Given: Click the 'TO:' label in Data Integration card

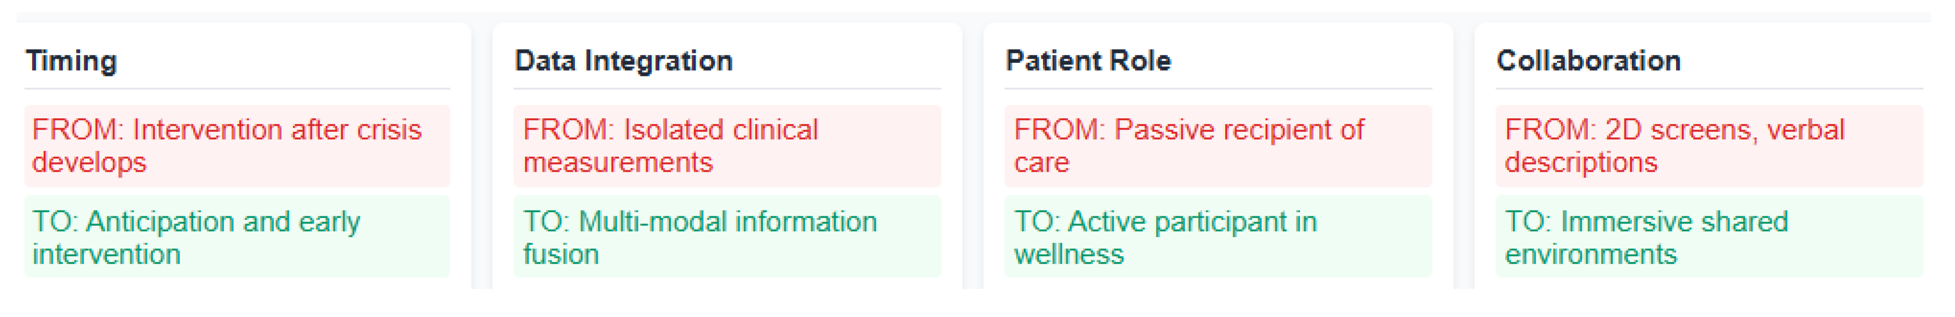Looking at the screenshot, I should click(x=544, y=222).
